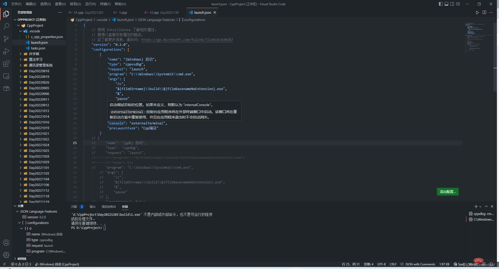Open the errors and warnings status indicator

click(21, 264)
